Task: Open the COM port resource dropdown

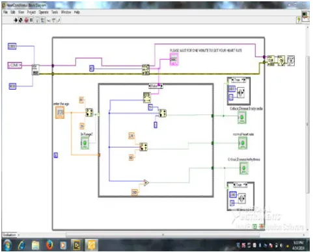Action: click(15, 65)
